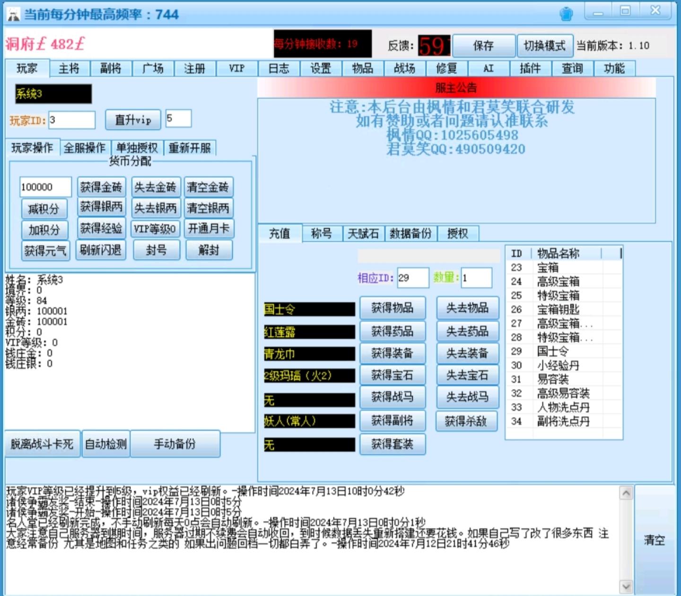Image resolution: width=681 pixels, height=596 pixels.
Task: Click the 清空银两 button
Action: click(208, 208)
